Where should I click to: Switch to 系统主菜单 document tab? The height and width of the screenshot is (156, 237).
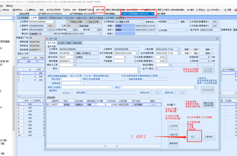[24, 14]
